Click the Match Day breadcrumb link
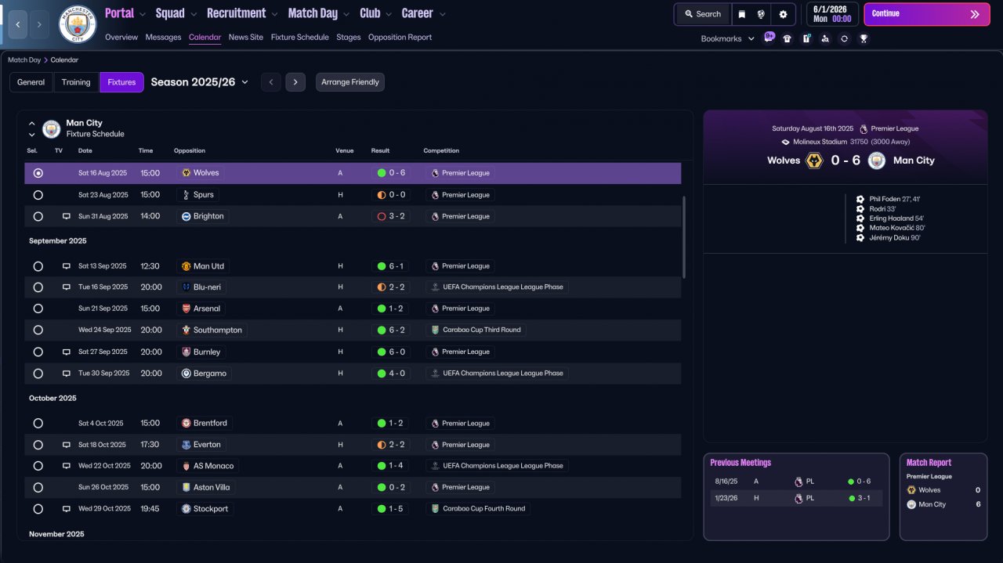 24,60
